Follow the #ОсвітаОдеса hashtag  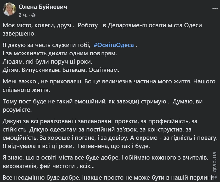[x=114, y=45]
